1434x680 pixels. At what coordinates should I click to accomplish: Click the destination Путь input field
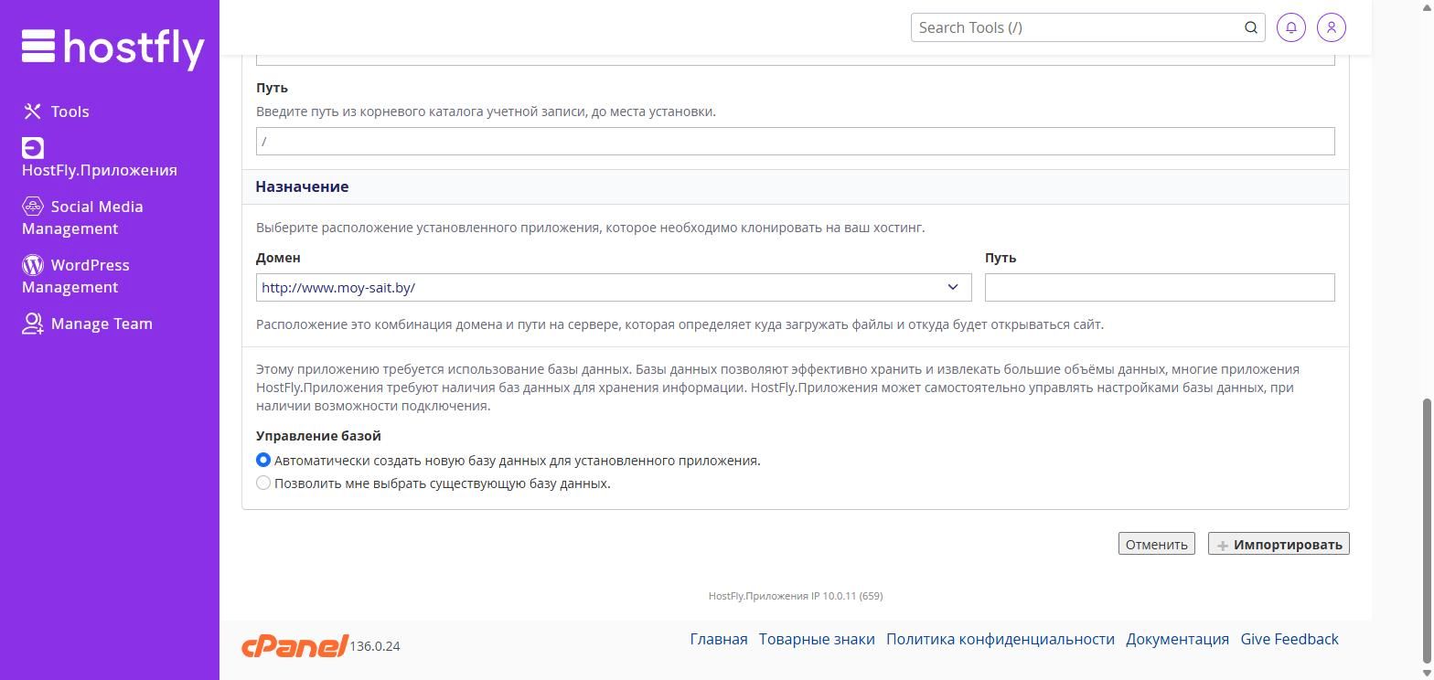point(1160,287)
